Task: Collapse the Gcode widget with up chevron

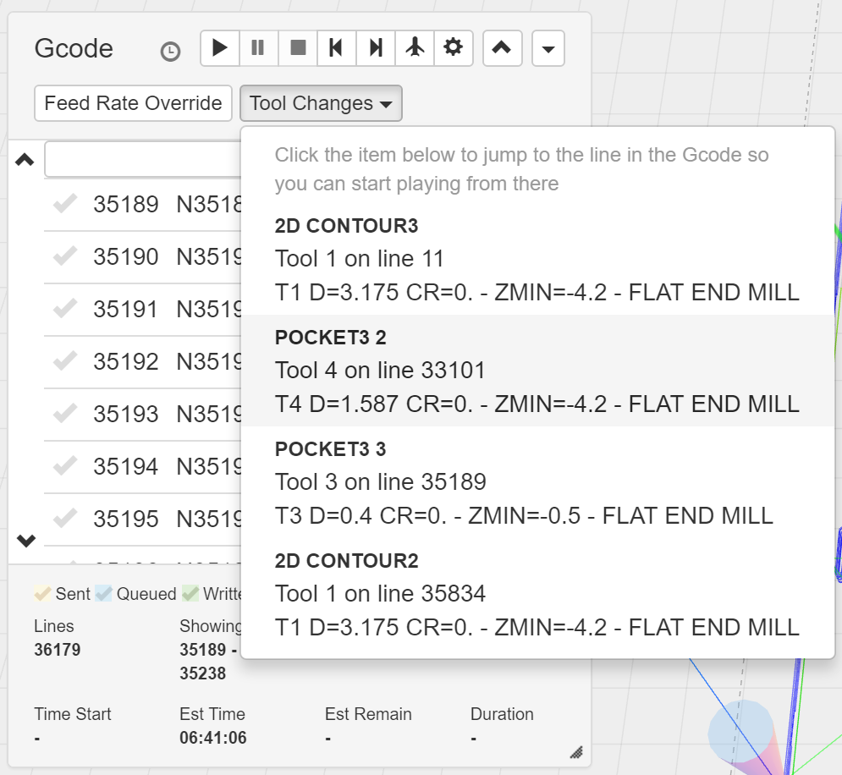Action: (502, 48)
